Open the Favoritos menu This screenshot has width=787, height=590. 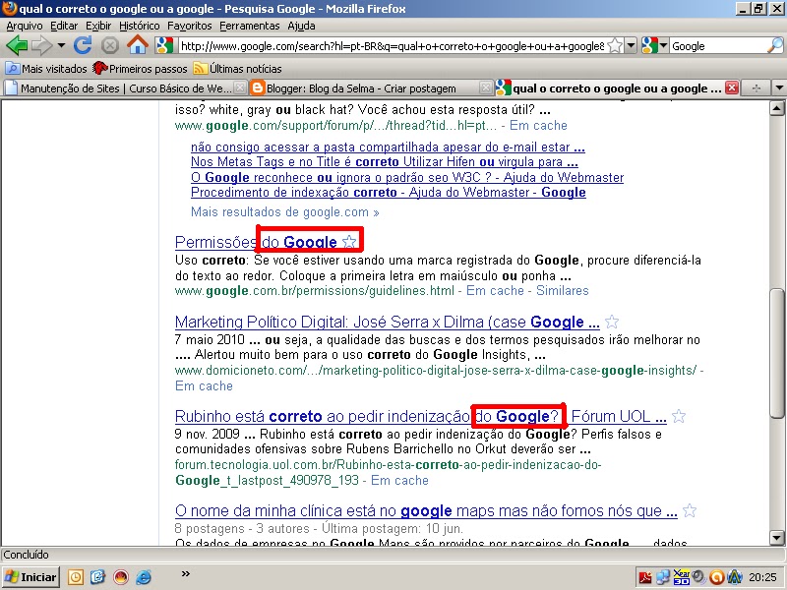pos(190,26)
